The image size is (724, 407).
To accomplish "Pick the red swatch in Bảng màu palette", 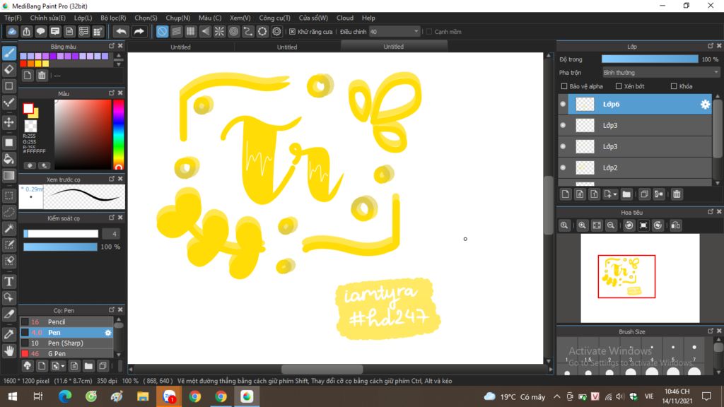I will point(23,64).
